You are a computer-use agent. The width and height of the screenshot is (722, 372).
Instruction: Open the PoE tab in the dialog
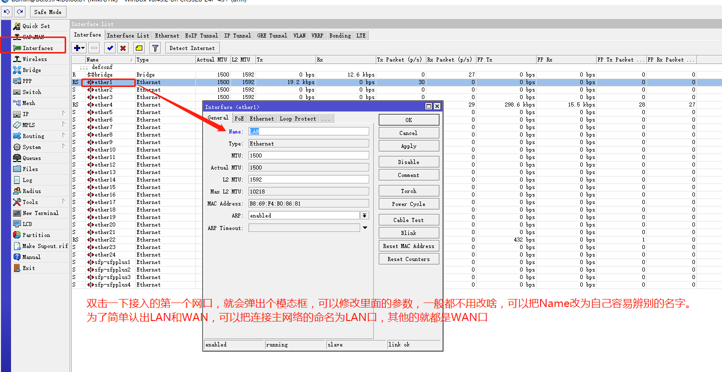(239, 119)
